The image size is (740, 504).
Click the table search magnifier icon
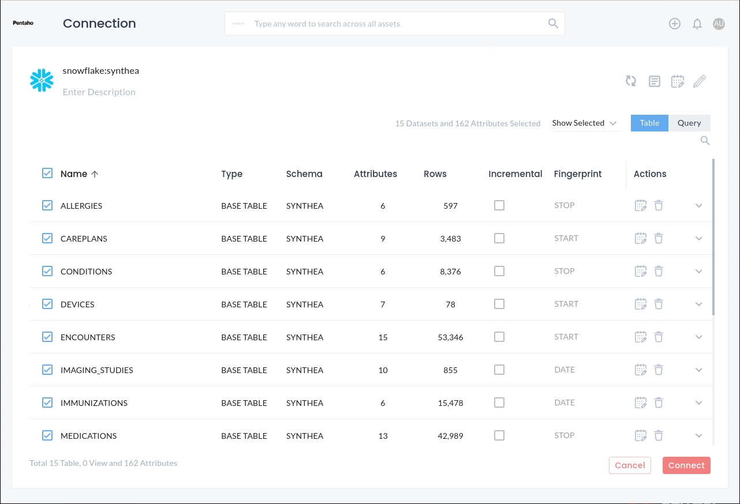(705, 141)
